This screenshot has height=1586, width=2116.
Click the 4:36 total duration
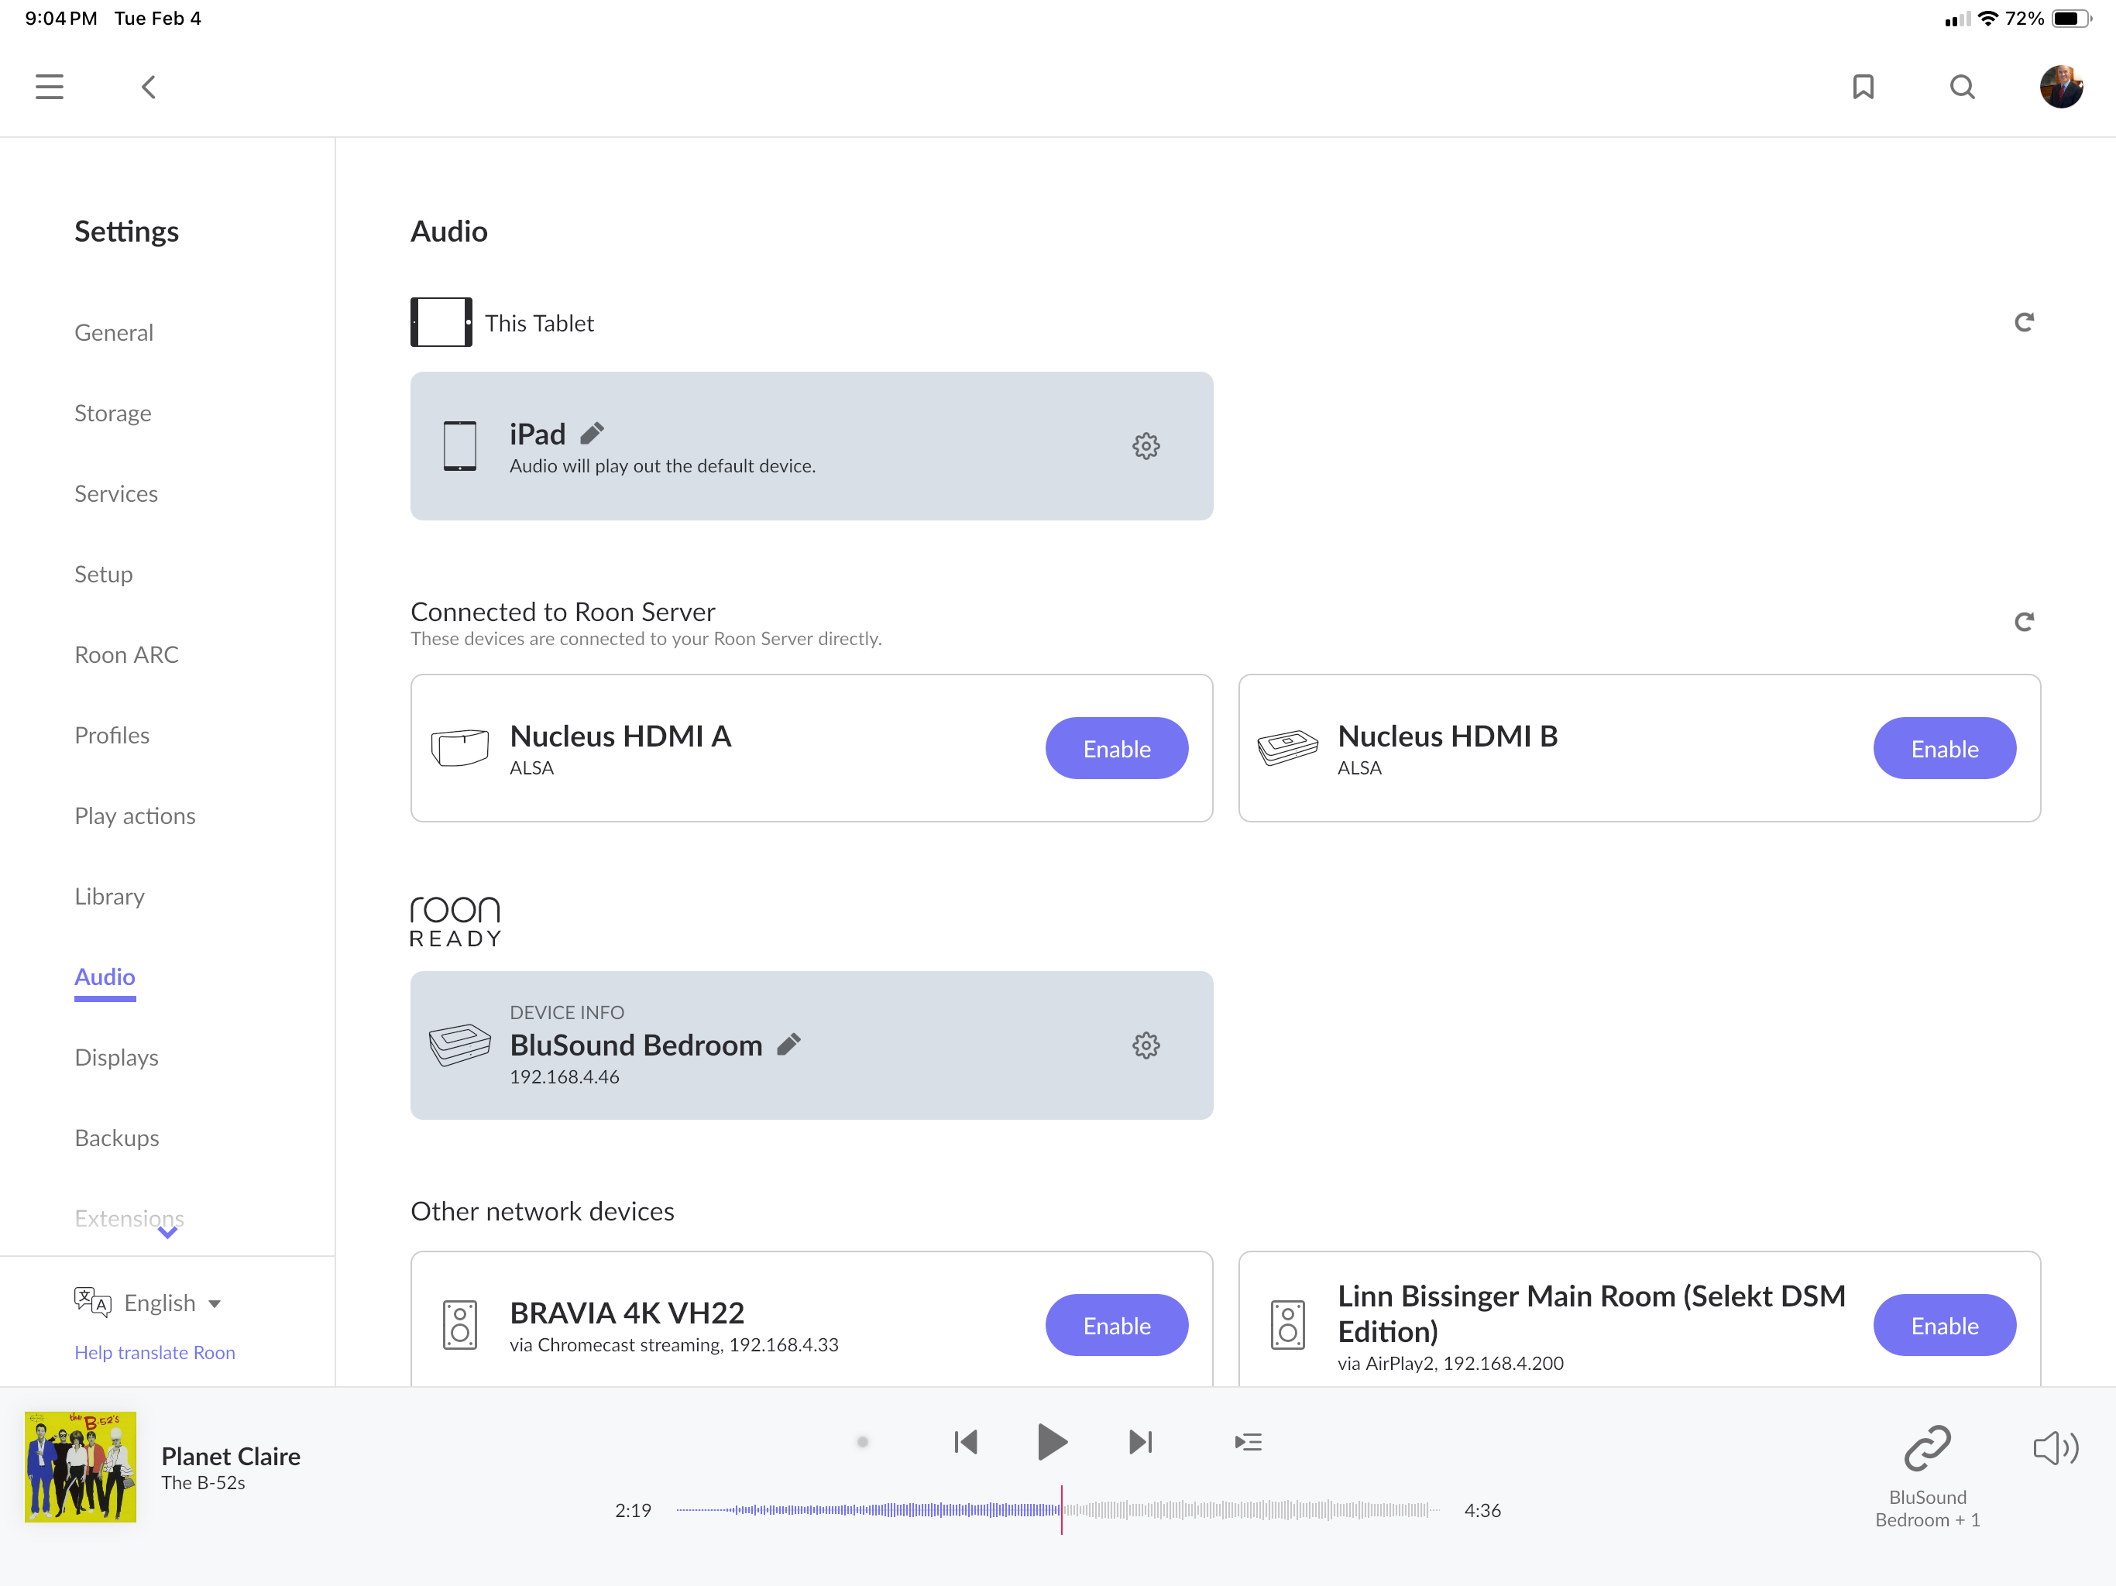pyautogui.click(x=1482, y=1510)
